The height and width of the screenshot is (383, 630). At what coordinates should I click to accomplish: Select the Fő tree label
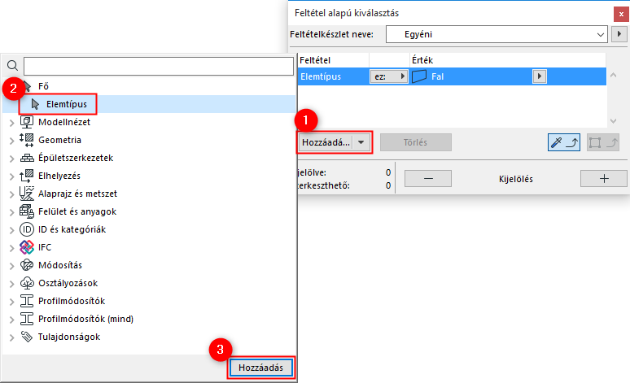(x=43, y=86)
